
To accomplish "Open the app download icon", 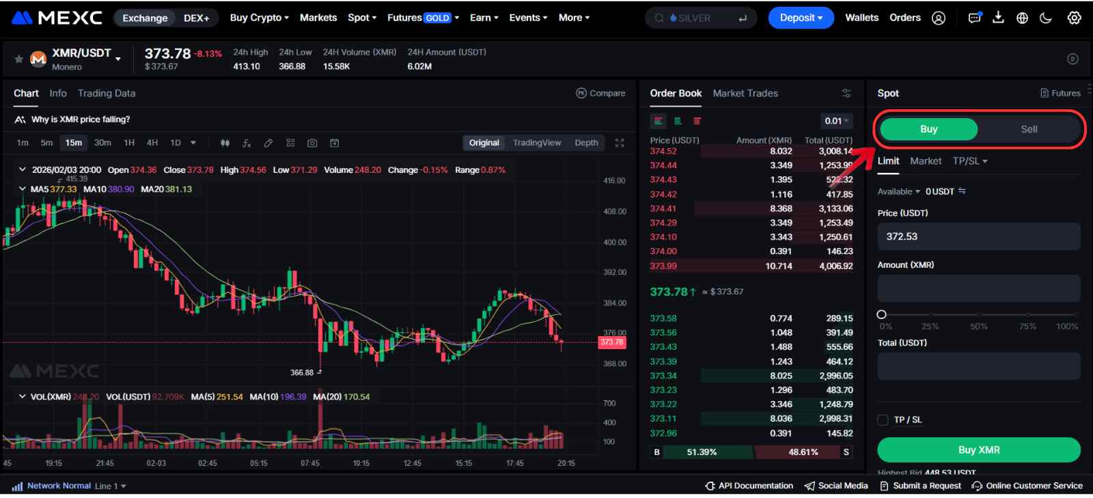I will pyautogui.click(x=998, y=18).
